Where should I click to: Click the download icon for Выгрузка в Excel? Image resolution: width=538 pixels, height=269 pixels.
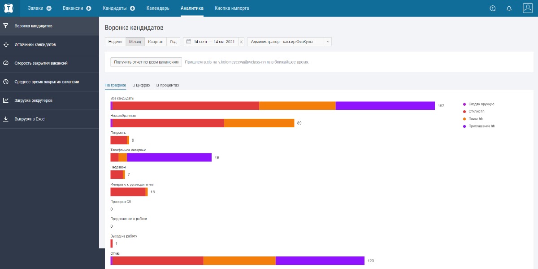[x=6, y=119]
